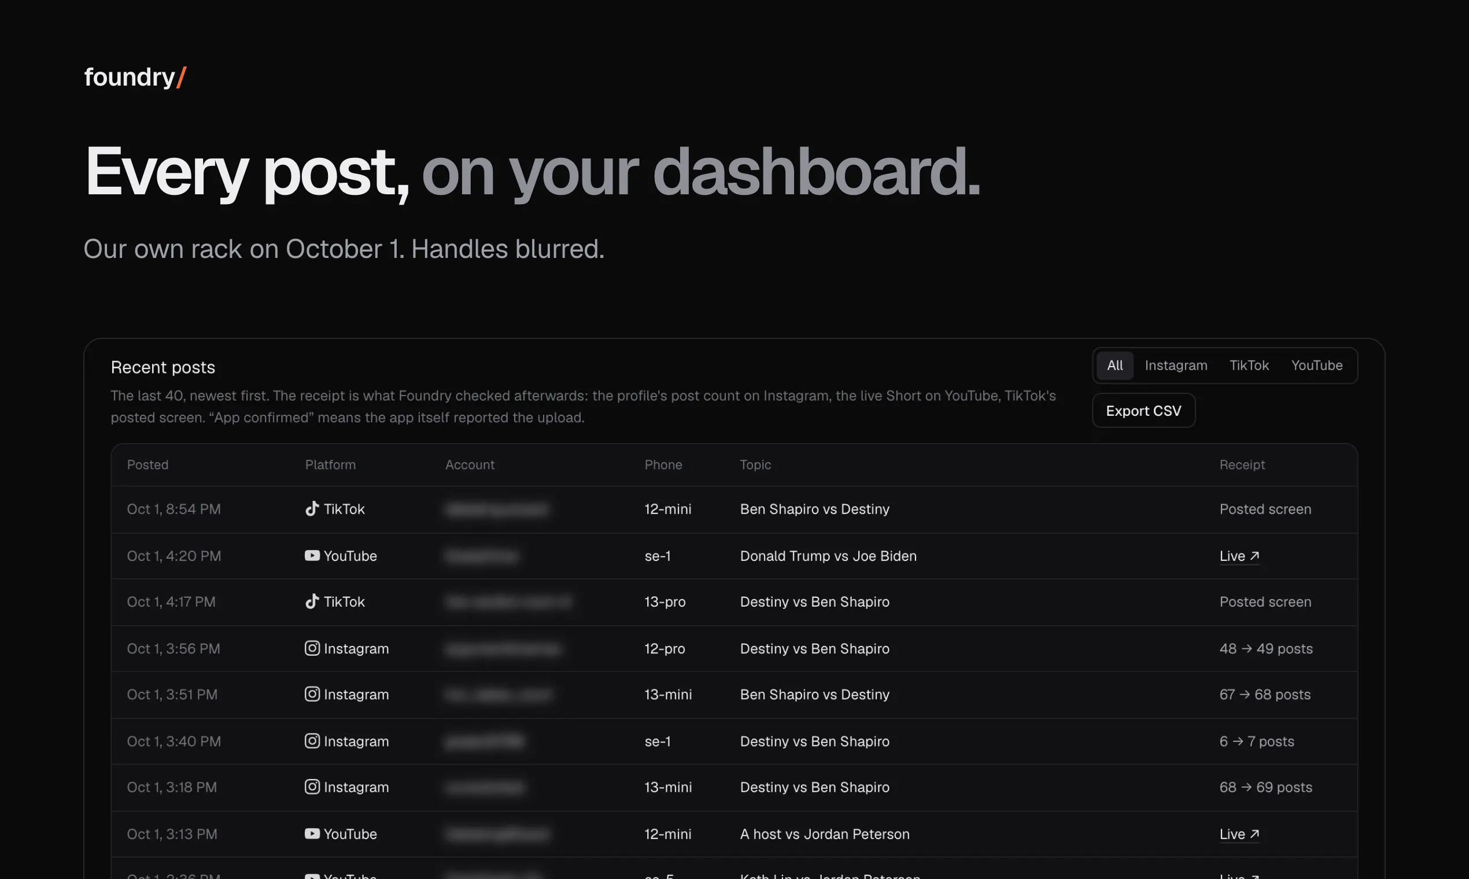Click the Receipt column header

(x=1242, y=465)
